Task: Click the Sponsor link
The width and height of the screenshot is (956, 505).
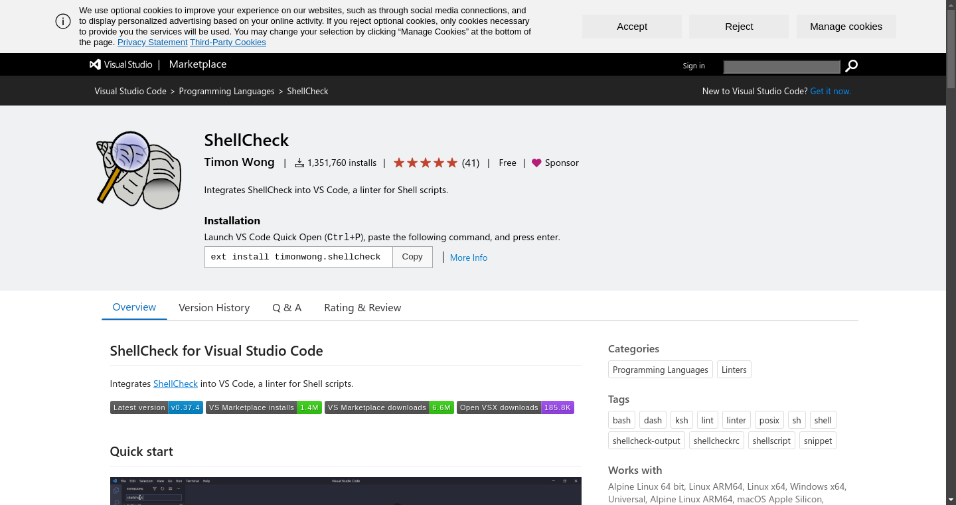Action: [562, 163]
